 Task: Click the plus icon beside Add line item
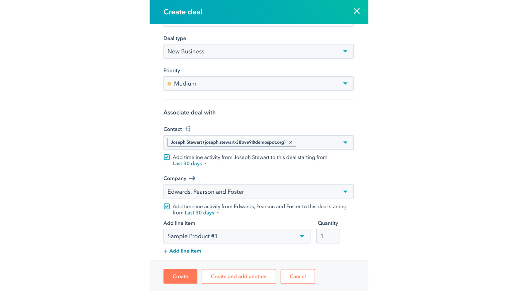click(165, 251)
